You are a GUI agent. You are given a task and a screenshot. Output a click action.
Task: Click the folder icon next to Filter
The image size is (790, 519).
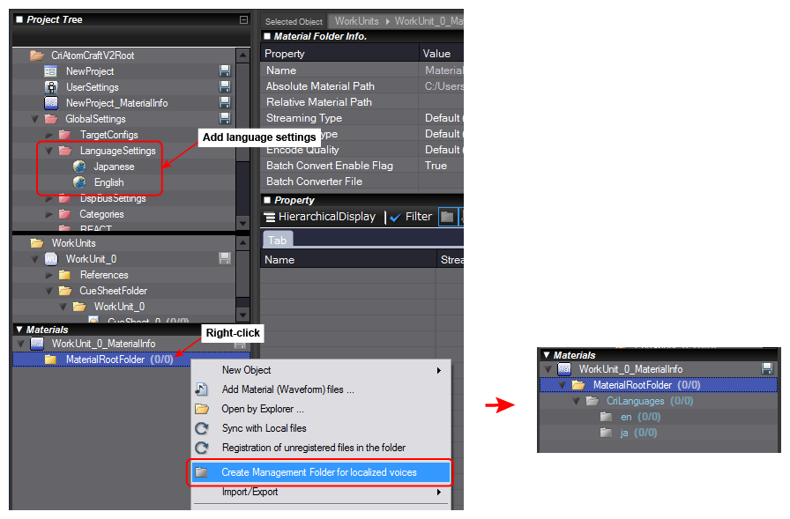click(x=449, y=216)
